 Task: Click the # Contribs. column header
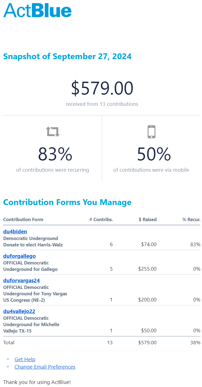pyautogui.click(x=101, y=219)
